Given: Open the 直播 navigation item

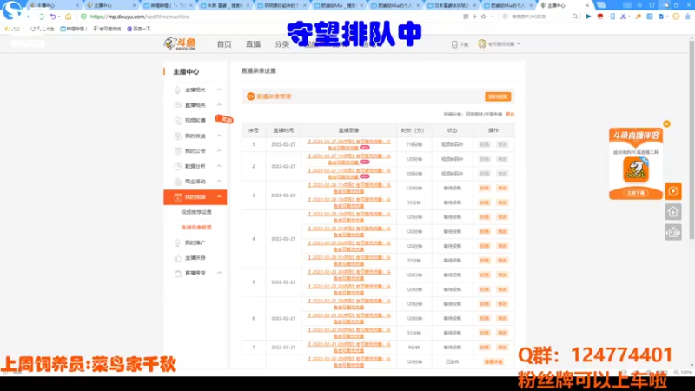Looking at the screenshot, I should pyautogui.click(x=253, y=44).
